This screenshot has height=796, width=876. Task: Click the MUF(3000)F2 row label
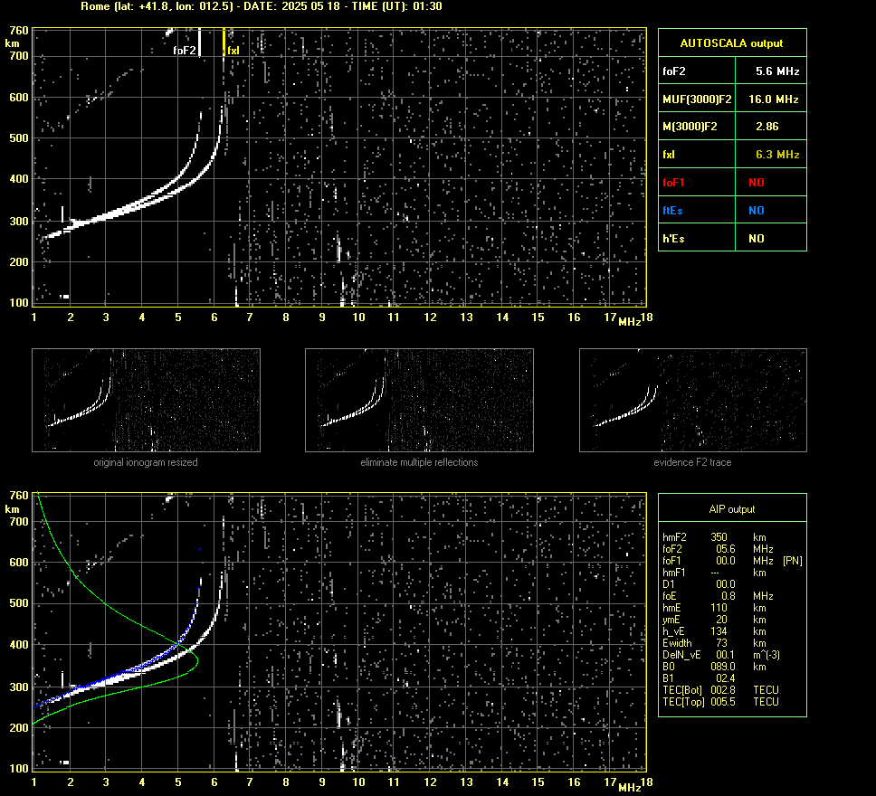pyautogui.click(x=697, y=99)
